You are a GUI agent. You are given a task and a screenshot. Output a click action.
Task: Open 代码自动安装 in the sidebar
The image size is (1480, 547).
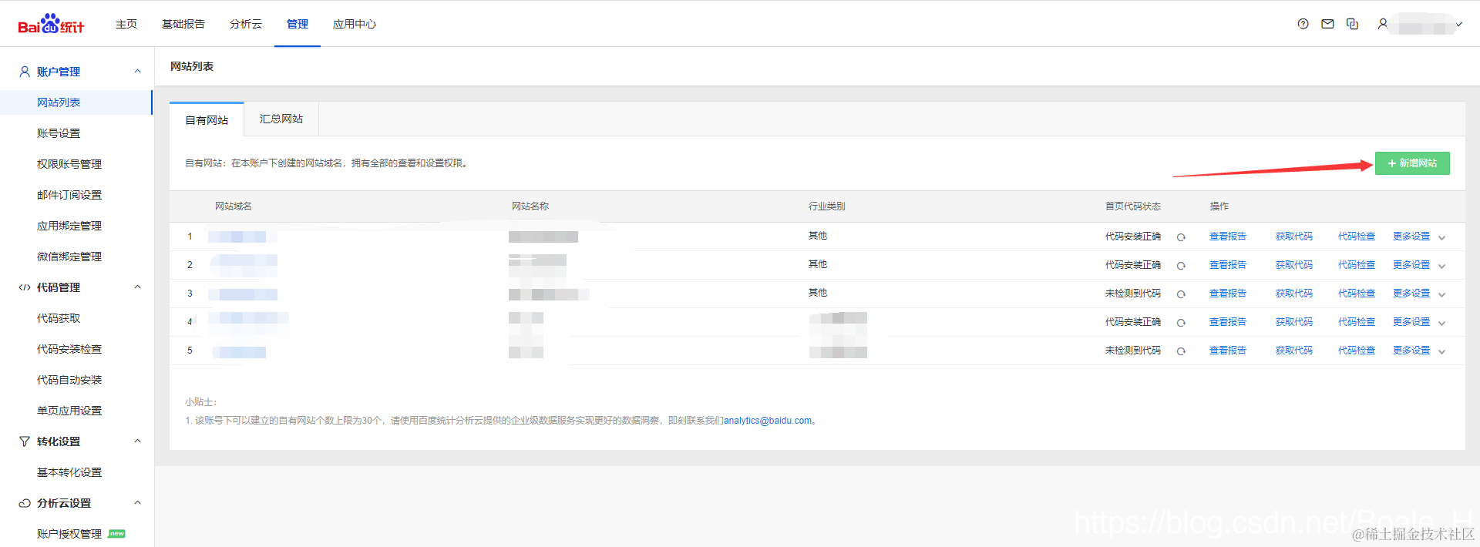(x=69, y=380)
